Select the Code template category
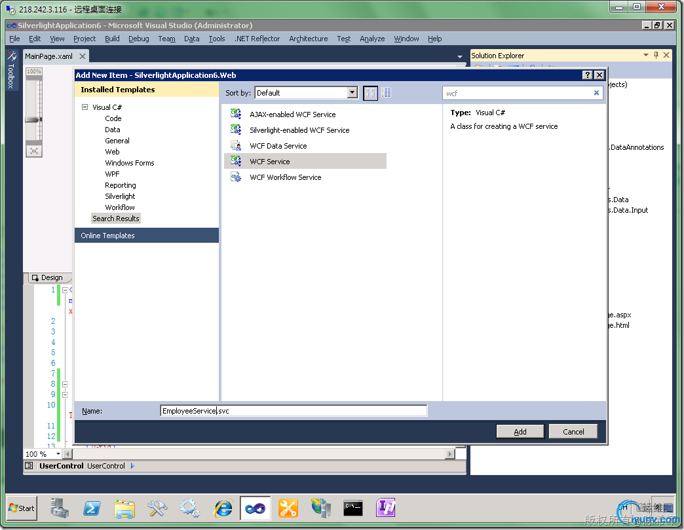Viewport: 684px width, 530px height. [x=113, y=118]
